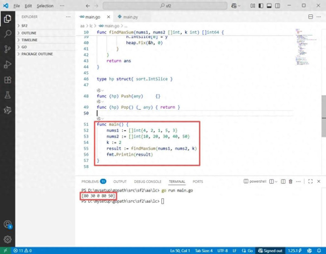
Task: Open errors and warnings status indicator
Action: pyautogui.click(x=23, y=251)
